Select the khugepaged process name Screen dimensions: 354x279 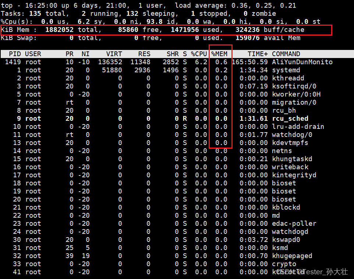click(292, 256)
